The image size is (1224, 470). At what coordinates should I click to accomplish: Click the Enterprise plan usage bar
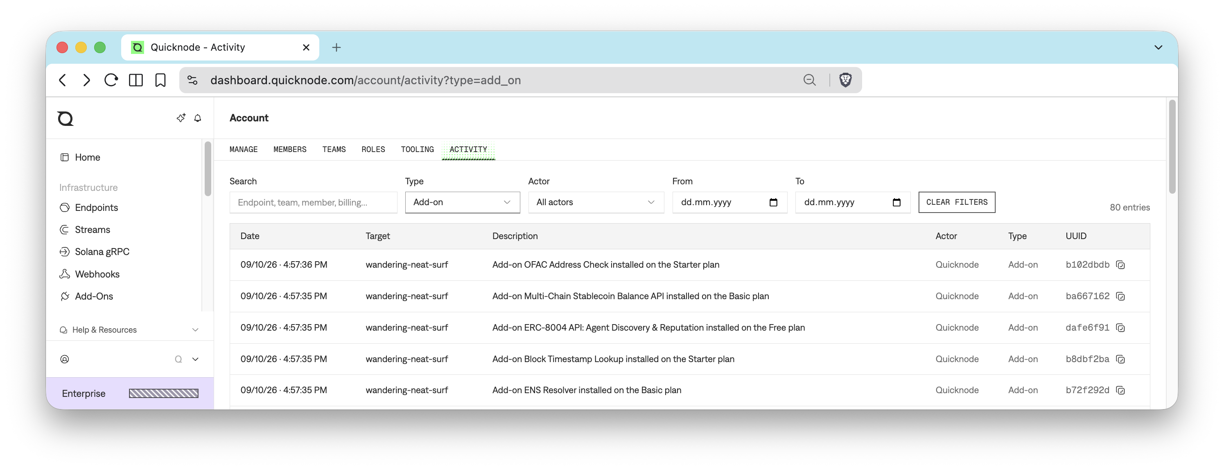click(x=163, y=394)
